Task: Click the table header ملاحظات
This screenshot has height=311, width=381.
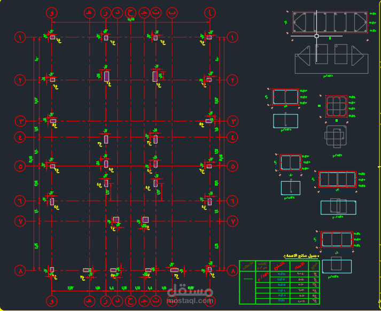Action: point(247,266)
